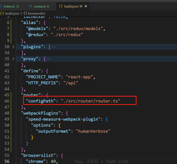This screenshot has width=177, height=164.
Task: Click the "./src/router/router.ts" value
Action: pos(91,101)
